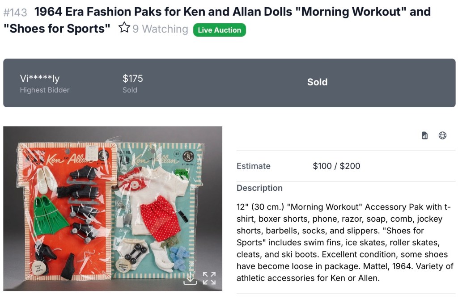Viewport: 458px width, 299px height.
Task: Select the Vi*****ly highest bidder name
Action: (40, 79)
